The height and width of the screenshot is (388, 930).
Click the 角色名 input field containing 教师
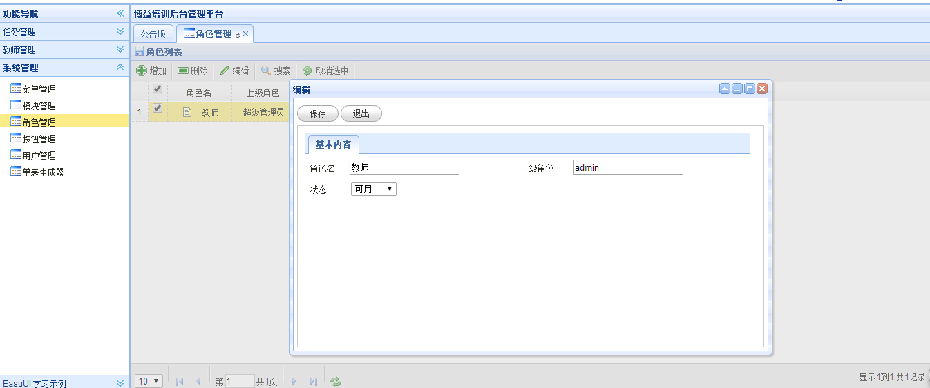pyautogui.click(x=404, y=167)
